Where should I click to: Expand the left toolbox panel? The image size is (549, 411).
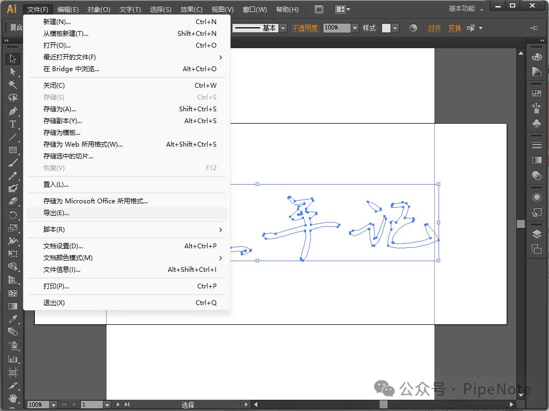click(x=6, y=41)
